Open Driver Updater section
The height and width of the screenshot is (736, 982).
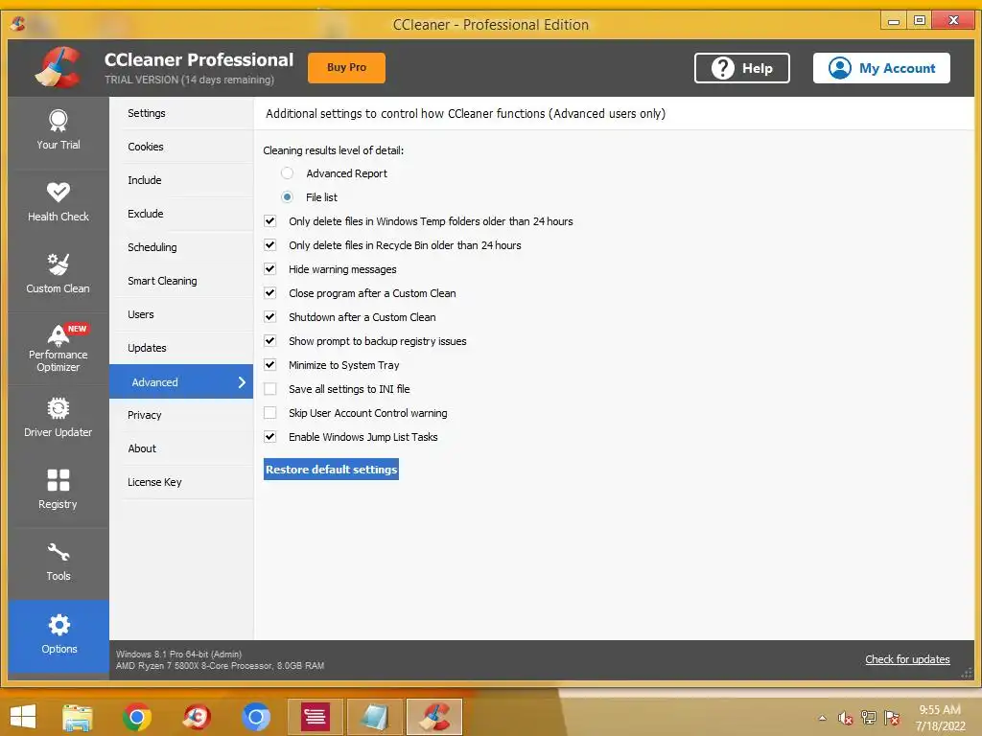pos(58,420)
